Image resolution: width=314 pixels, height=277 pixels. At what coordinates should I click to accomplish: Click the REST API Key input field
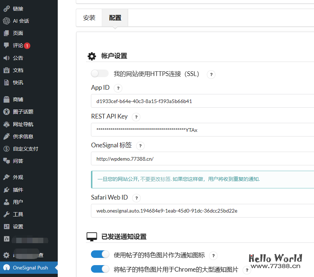202,130
